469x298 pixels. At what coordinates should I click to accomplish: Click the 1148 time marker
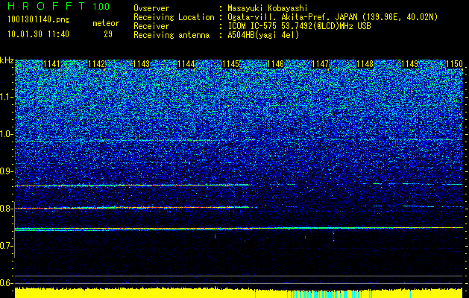click(x=365, y=64)
